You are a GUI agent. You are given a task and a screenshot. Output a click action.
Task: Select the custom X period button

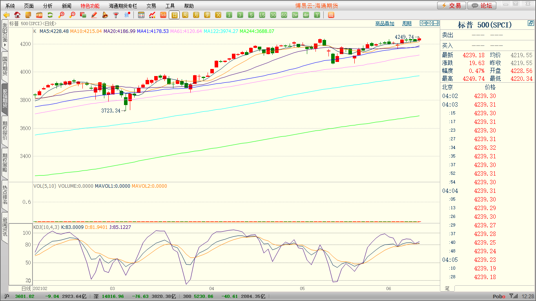click(218, 15)
